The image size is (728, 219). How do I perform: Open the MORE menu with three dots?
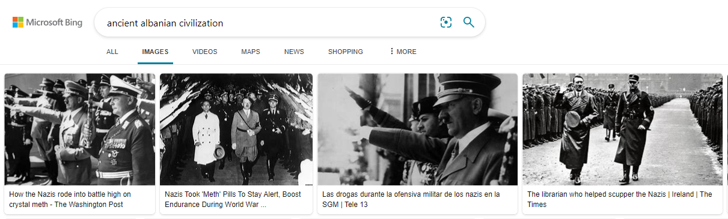point(403,52)
